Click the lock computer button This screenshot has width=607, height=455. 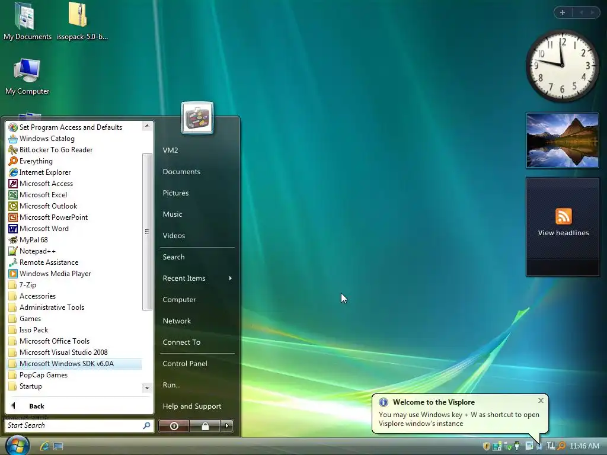tap(205, 426)
